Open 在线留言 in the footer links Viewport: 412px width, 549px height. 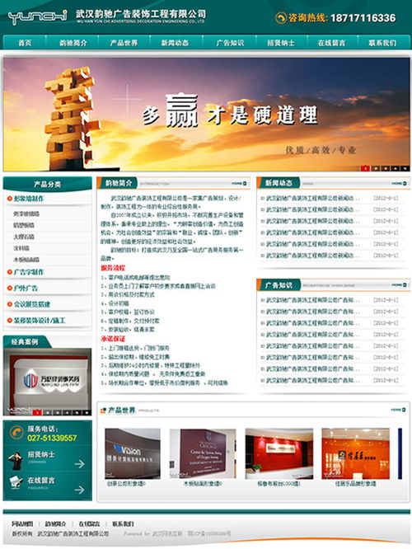pos(89,523)
